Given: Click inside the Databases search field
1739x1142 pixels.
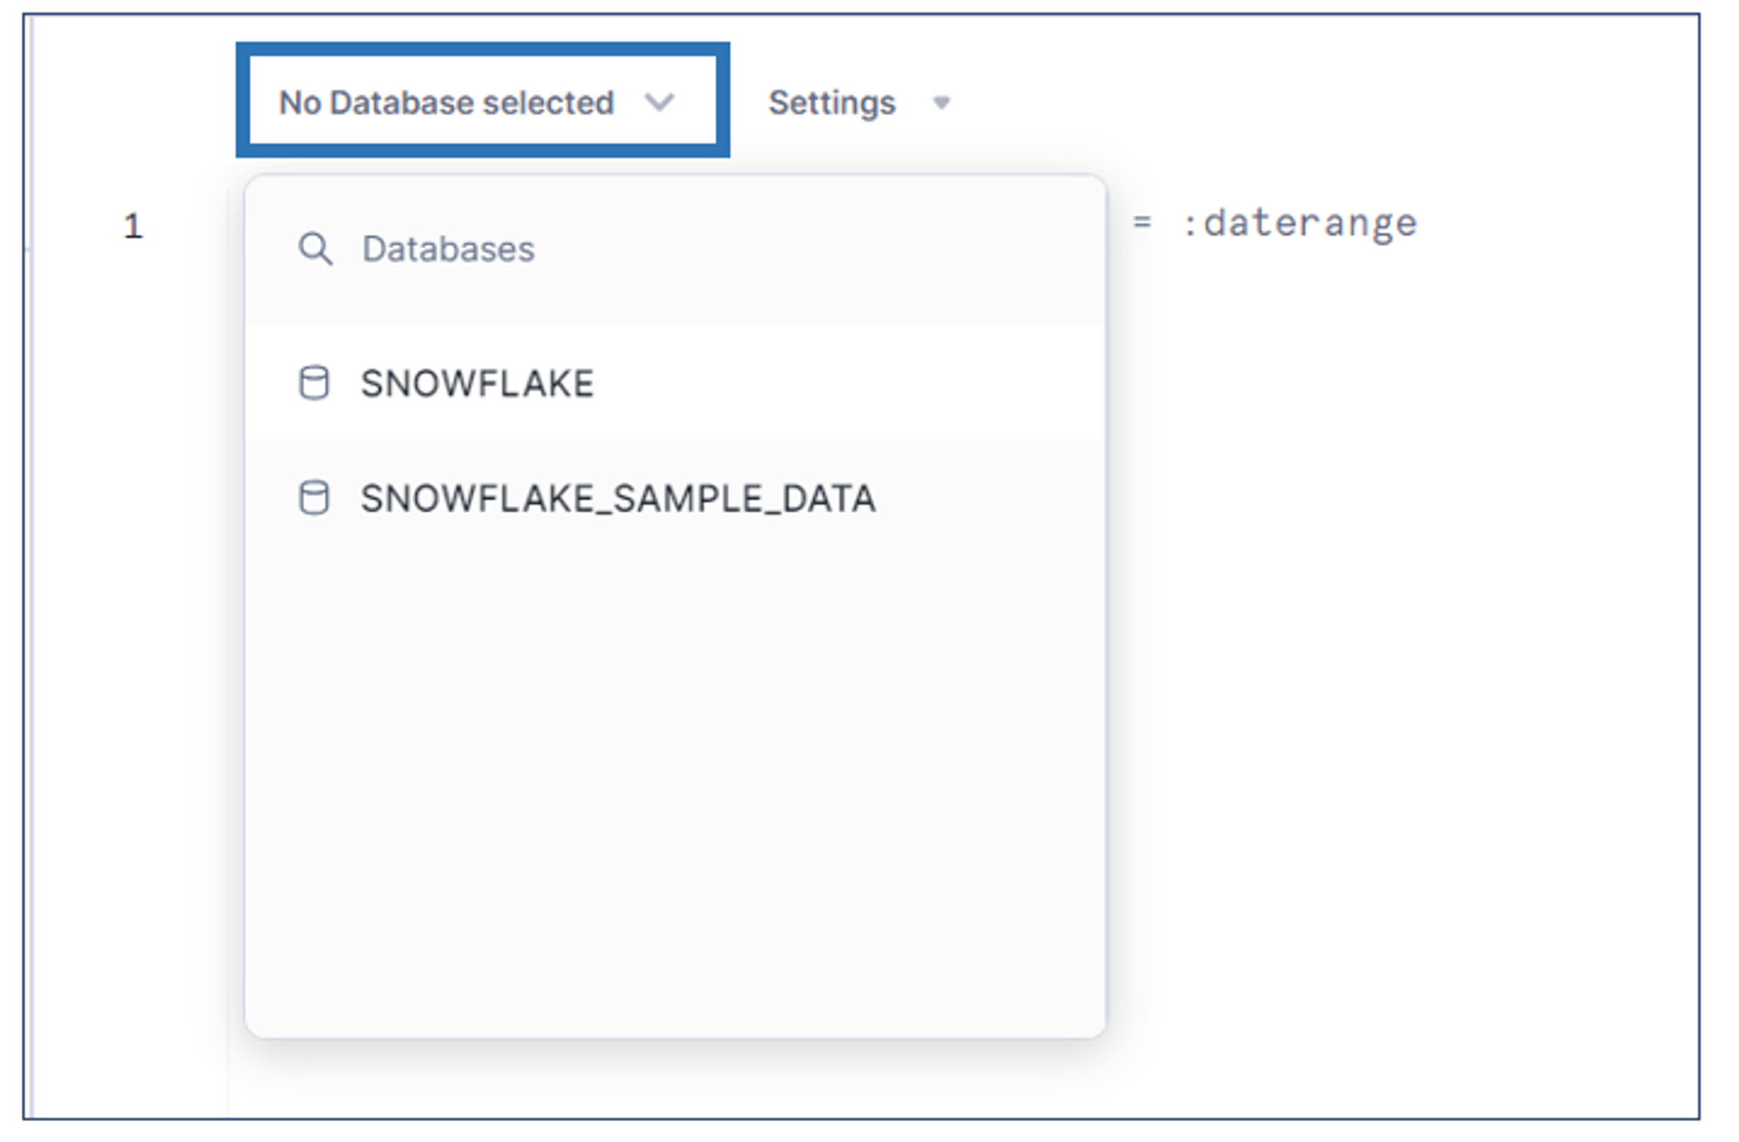Looking at the screenshot, I should point(522,249).
